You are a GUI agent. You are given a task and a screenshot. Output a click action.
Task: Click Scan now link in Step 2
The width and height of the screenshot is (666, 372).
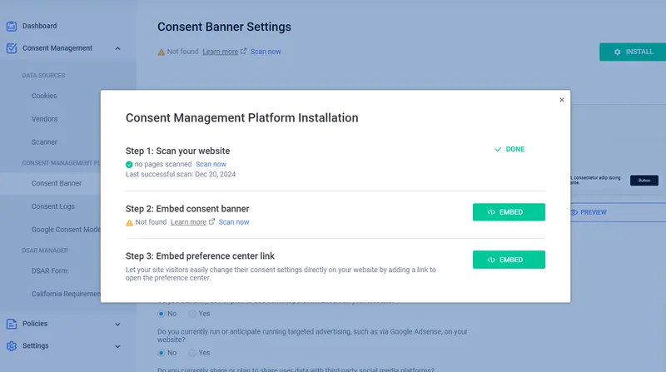point(234,222)
